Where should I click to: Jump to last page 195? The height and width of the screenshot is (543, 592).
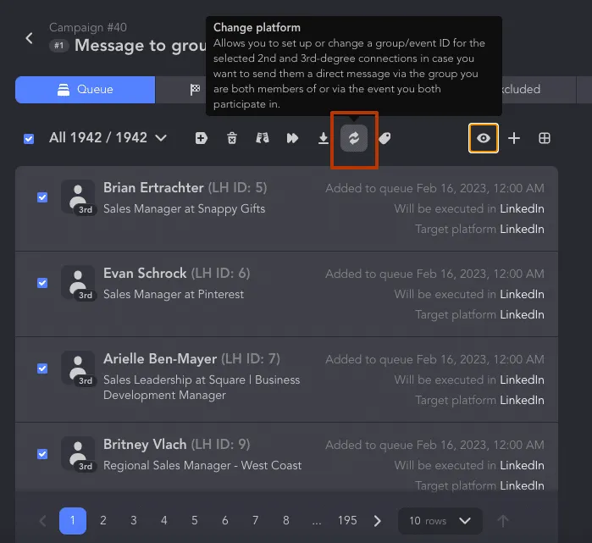coord(347,521)
